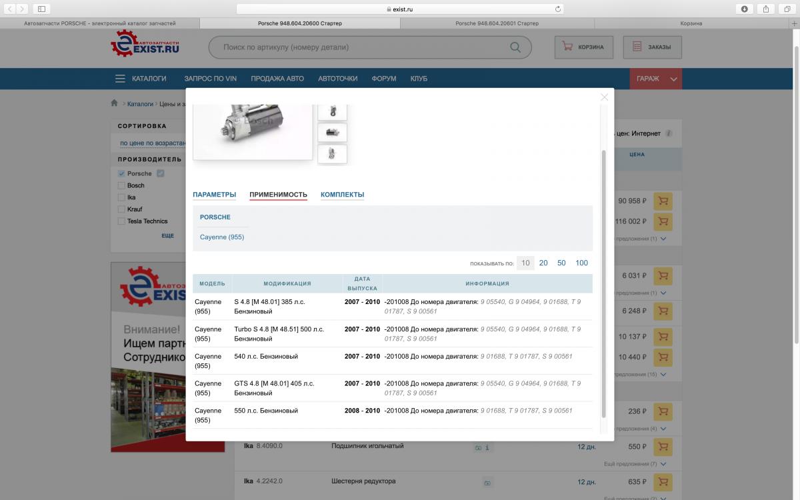
Task: Uncheck the Porsche manufacturer checkbox
Action: click(121, 173)
